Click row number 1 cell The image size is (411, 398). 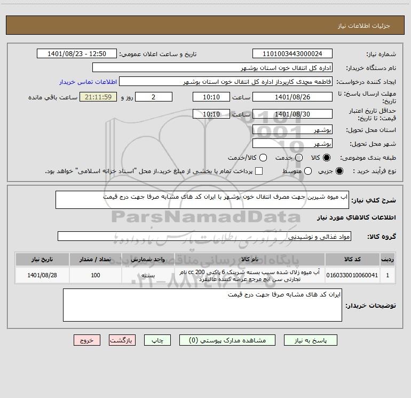click(x=388, y=275)
